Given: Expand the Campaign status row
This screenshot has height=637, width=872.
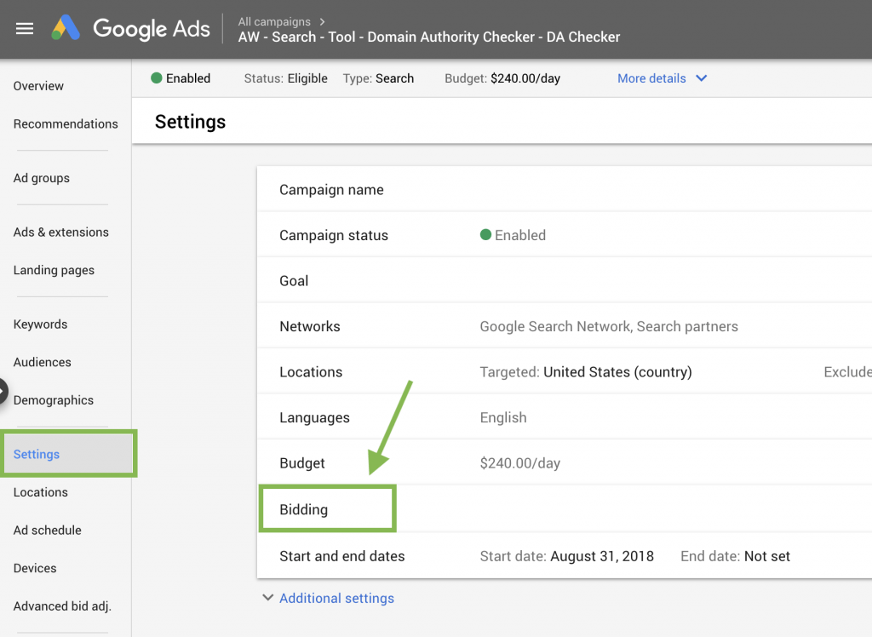Looking at the screenshot, I should point(565,235).
